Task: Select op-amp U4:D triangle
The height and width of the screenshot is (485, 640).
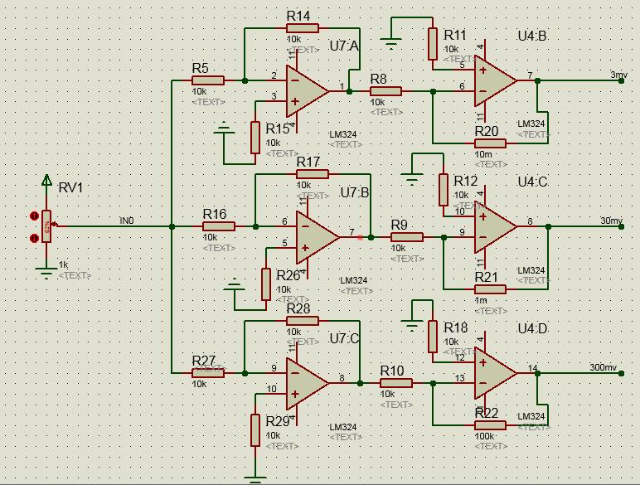Action: click(x=496, y=373)
